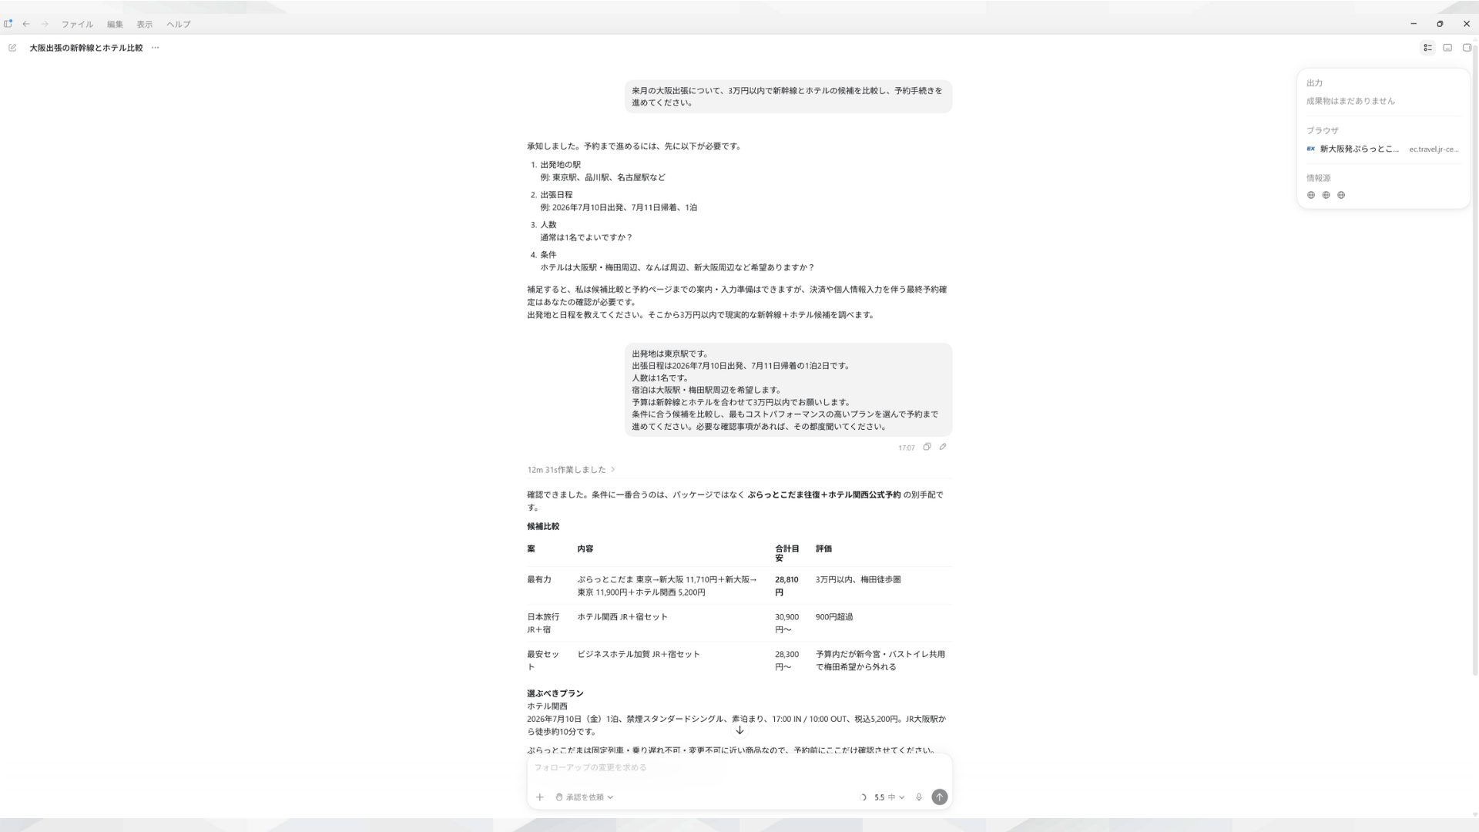The width and height of the screenshot is (1479, 832).
Task: Jump to bottom with down arrow button
Action: tap(739, 730)
